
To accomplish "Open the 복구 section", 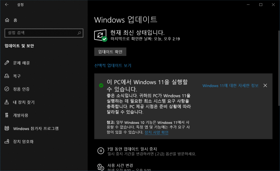I will point(17,76).
